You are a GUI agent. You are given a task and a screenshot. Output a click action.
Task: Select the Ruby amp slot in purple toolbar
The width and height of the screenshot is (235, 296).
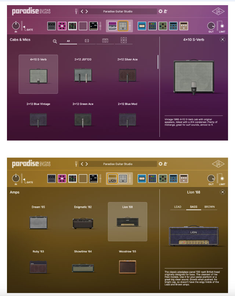[113, 26]
